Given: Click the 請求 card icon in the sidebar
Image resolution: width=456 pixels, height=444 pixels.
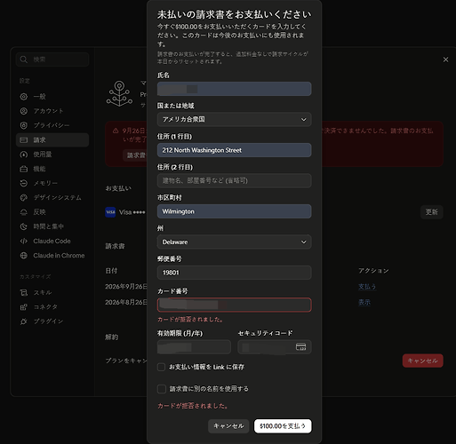Looking at the screenshot, I should click(24, 140).
